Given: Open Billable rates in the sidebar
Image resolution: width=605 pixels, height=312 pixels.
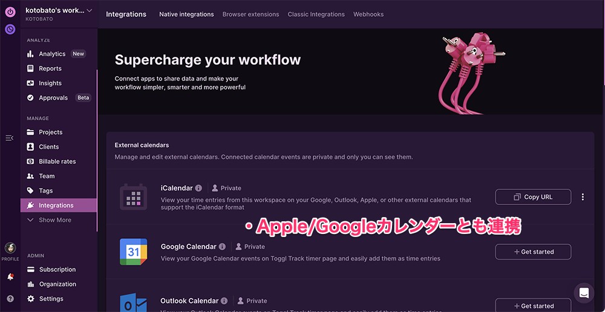Looking at the screenshot, I should [57, 161].
